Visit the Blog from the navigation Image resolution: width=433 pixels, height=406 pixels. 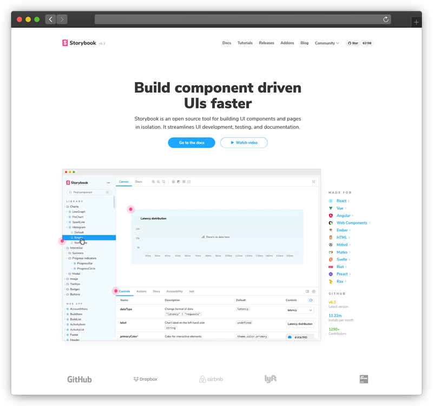[304, 43]
